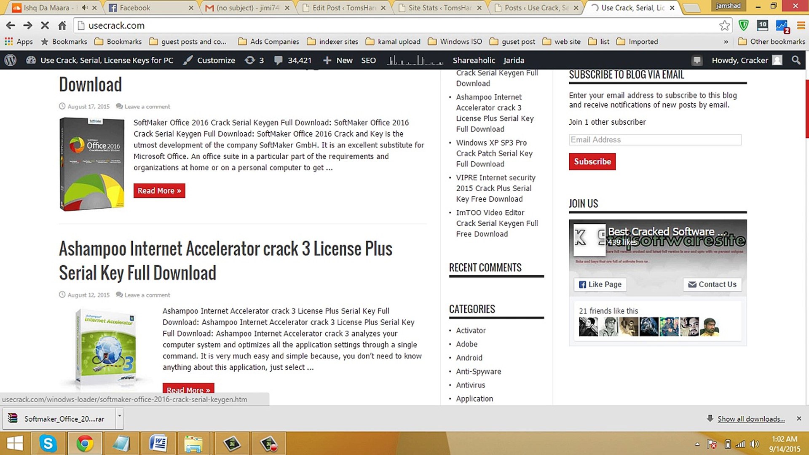Viewport: 809px width, 455px height.
Task: Open Chrome hamburger menu
Action: pyautogui.click(x=801, y=26)
